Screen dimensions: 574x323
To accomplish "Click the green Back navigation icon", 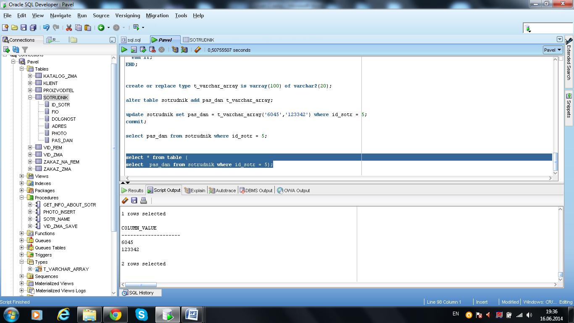I will point(101,27).
